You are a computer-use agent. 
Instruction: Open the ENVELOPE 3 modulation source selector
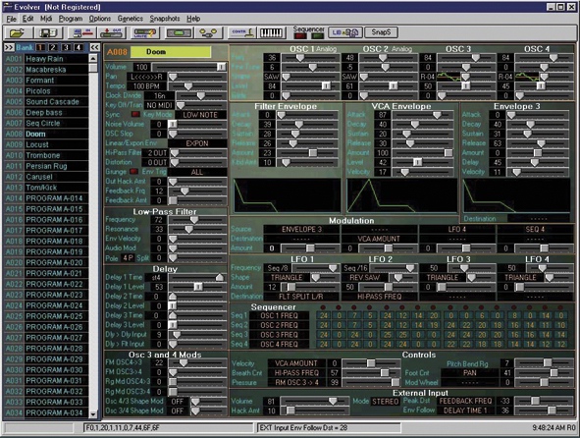tap(301, 229)
